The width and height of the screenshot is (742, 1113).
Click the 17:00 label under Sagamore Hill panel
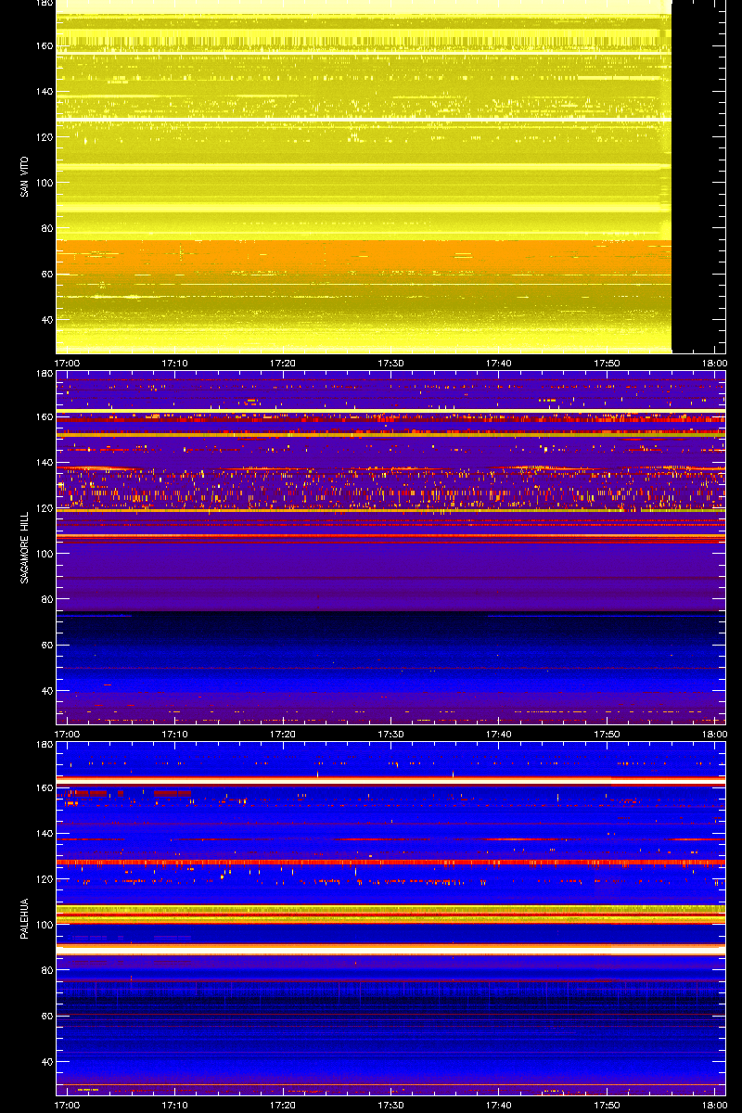pyautogui.click(x=68, y=734)
